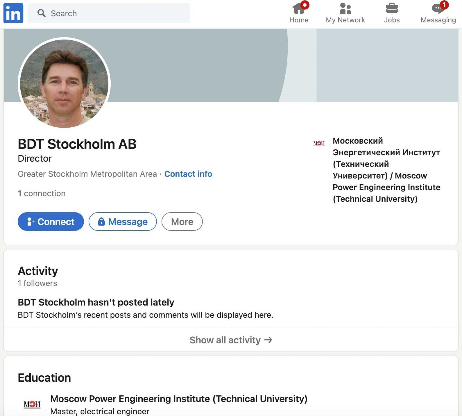
Task: Click the LinkedIn logo icon
Action: 13,13
